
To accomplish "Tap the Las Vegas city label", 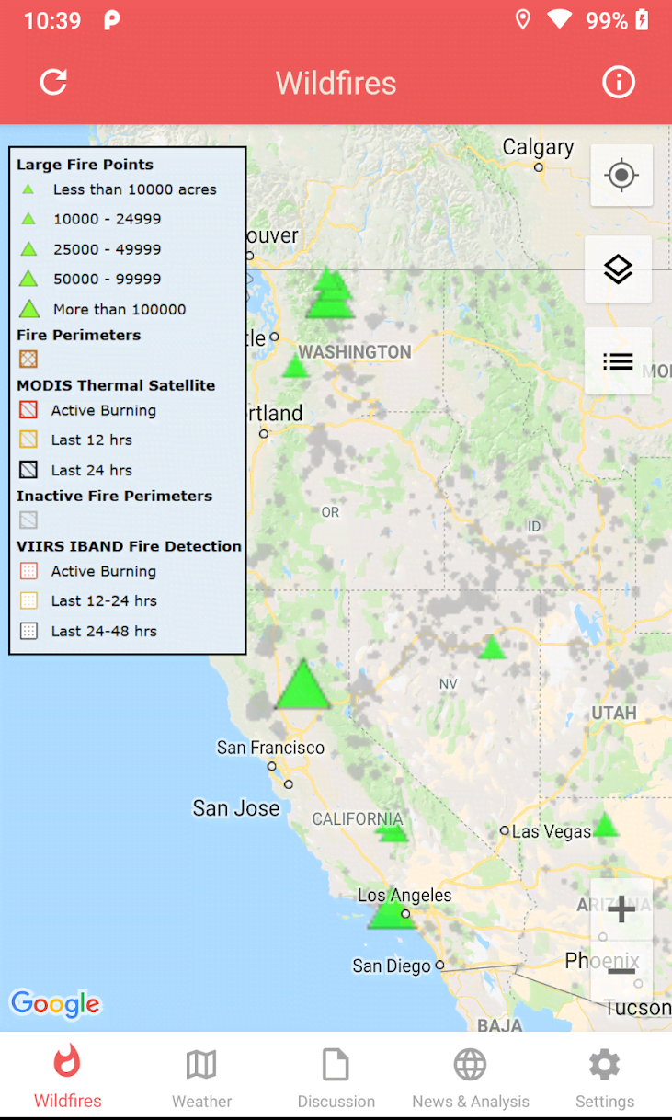I will [552, 831].
